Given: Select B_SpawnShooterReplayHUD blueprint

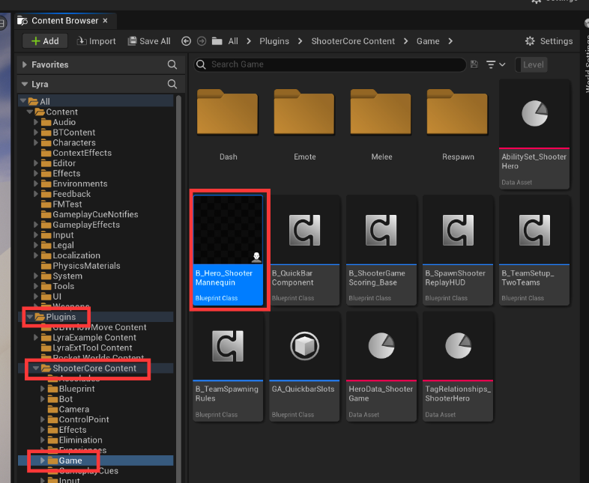Looking at the screenshot, I should click(458, 250).
